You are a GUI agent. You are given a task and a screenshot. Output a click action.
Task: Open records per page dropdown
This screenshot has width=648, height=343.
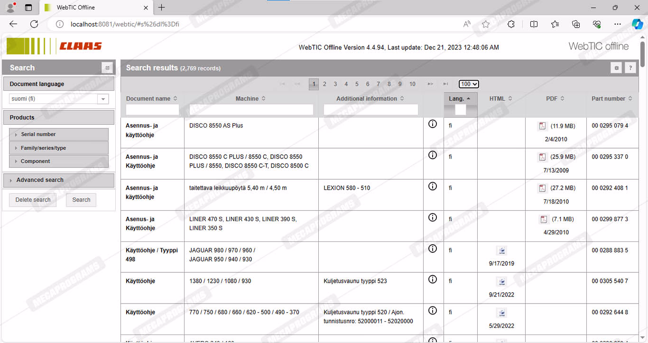(469, 84)
